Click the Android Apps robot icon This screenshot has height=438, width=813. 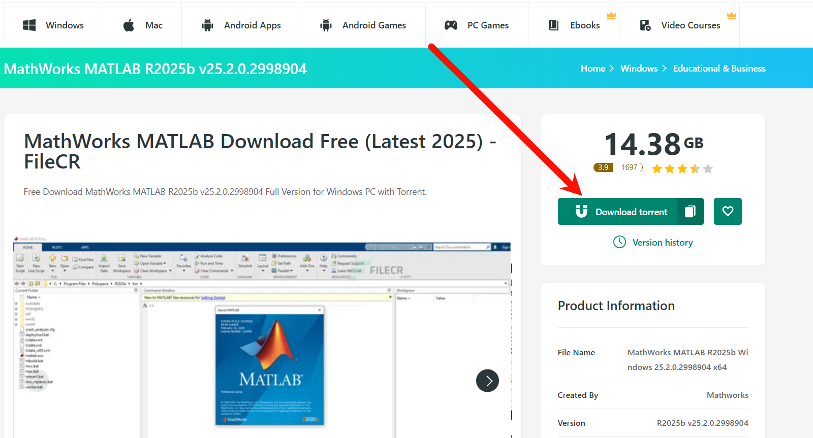(207, 25)
